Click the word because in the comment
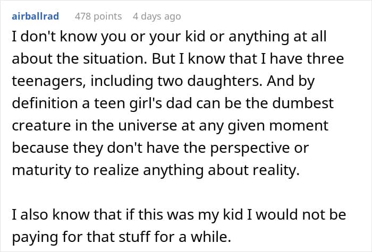This screenshot has height=252, width=372. (40, 148)
